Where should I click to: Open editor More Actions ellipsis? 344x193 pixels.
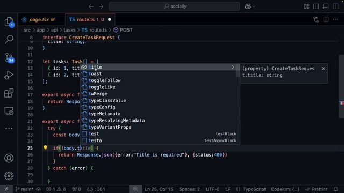point(335,19)
